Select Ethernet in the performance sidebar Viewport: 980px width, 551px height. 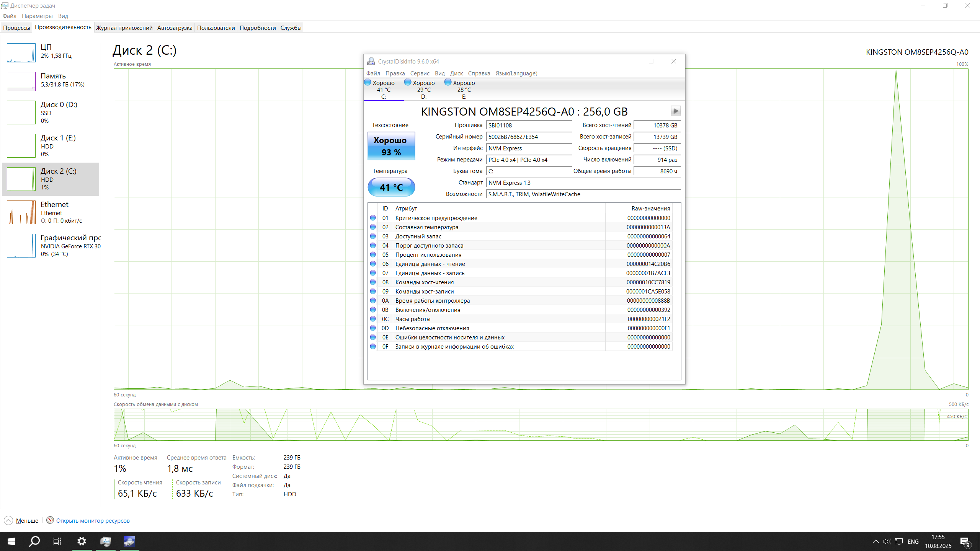pos(51,212)
